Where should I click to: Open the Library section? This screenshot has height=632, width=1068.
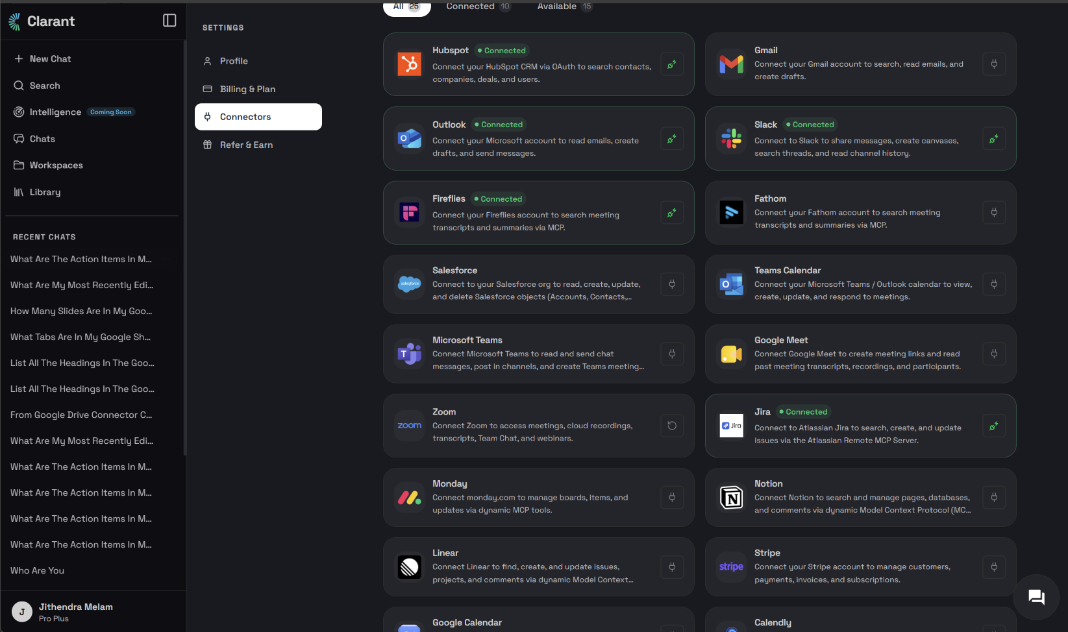[93, 192]
